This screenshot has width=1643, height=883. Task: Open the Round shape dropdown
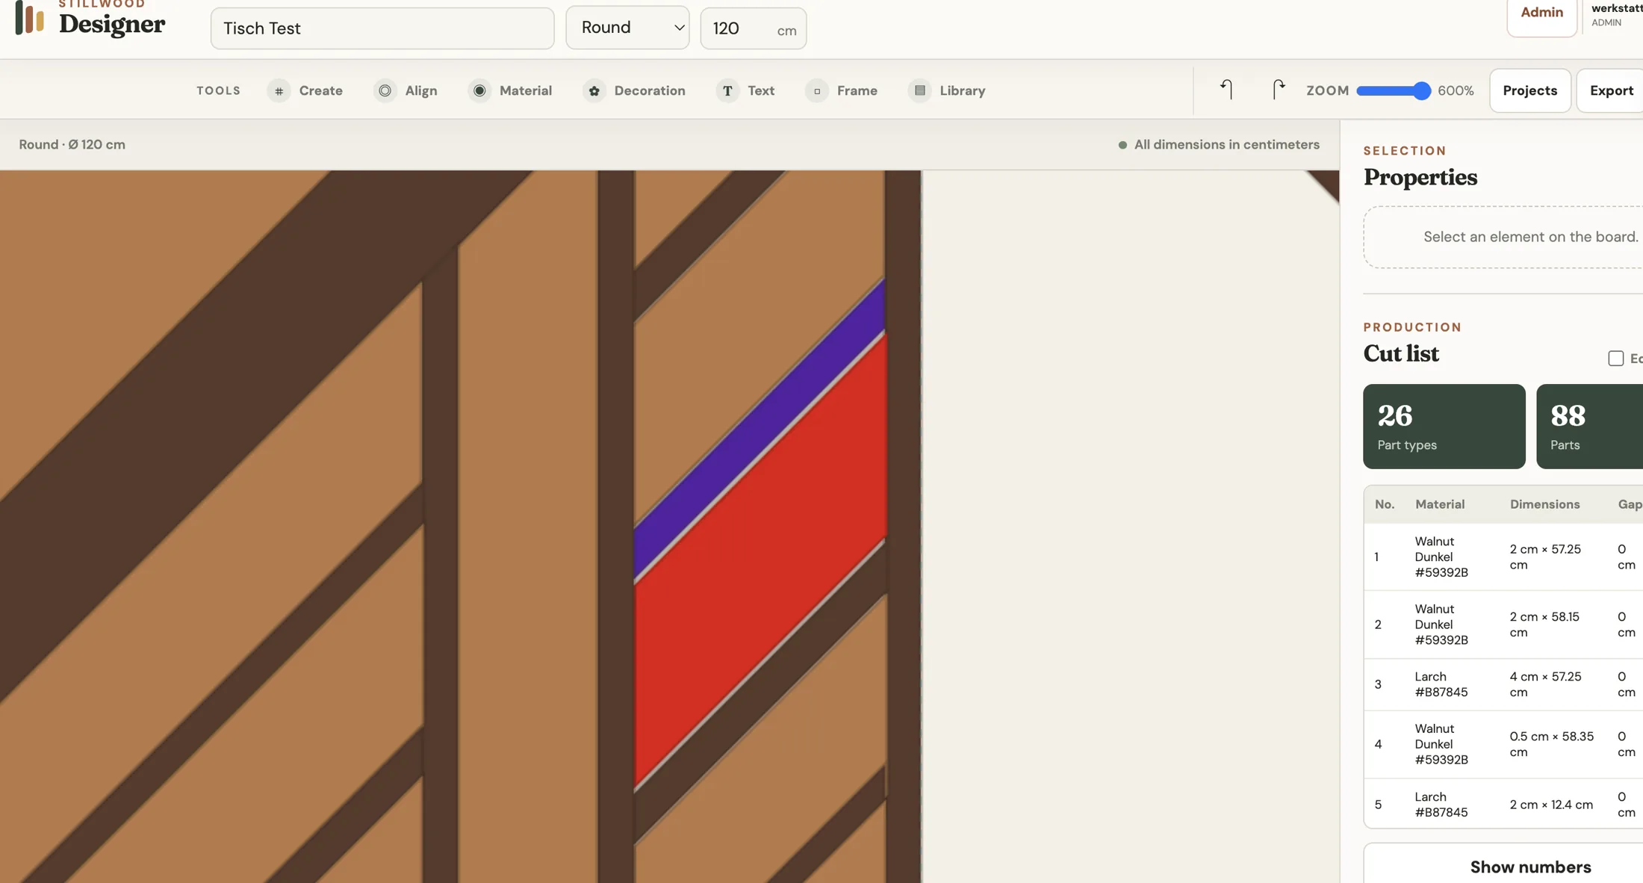point(627,28)
